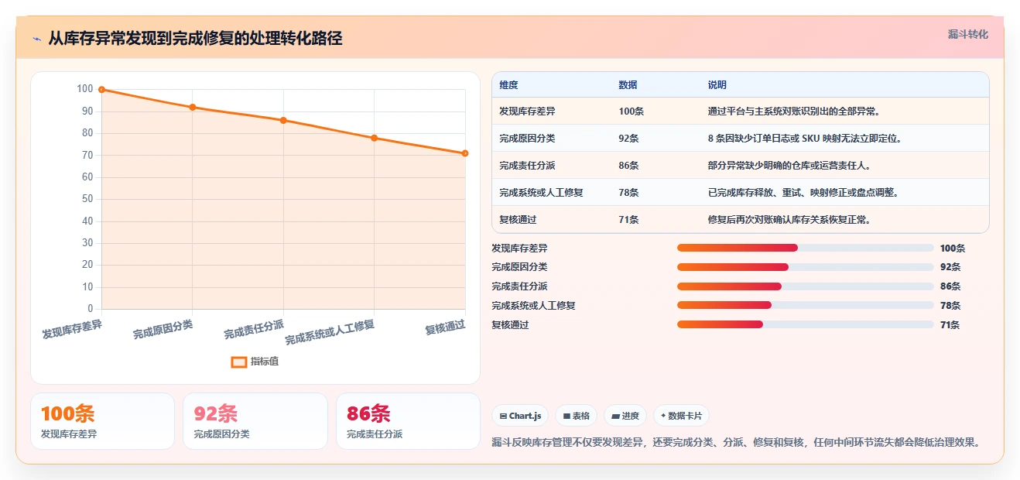Click the 说明 column header
Screen dimensions: 1020x480
click(717, 85)
